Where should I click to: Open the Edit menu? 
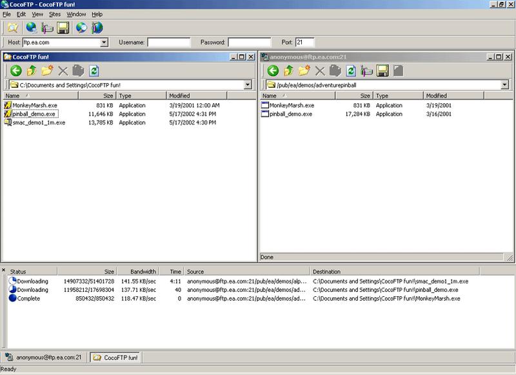[x=21, y=14]
